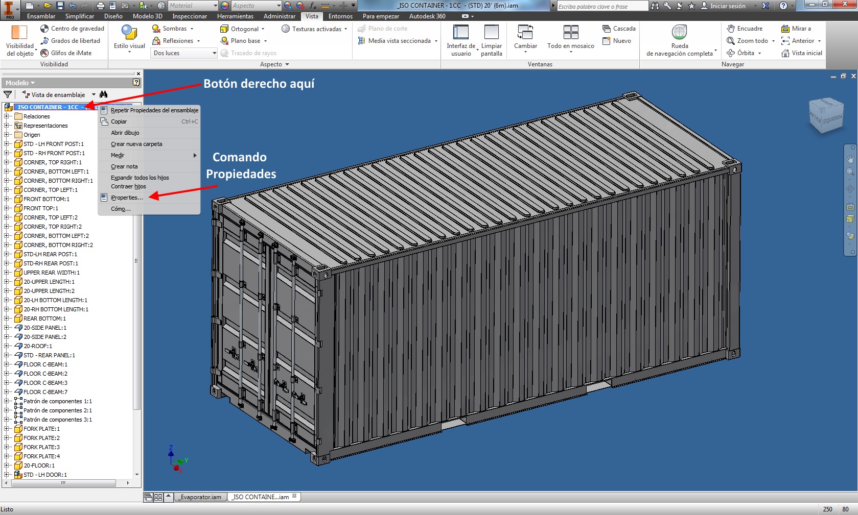Toggle Centro de gravedad display
This screenshot has width=858, height=515.
[72, 29]
